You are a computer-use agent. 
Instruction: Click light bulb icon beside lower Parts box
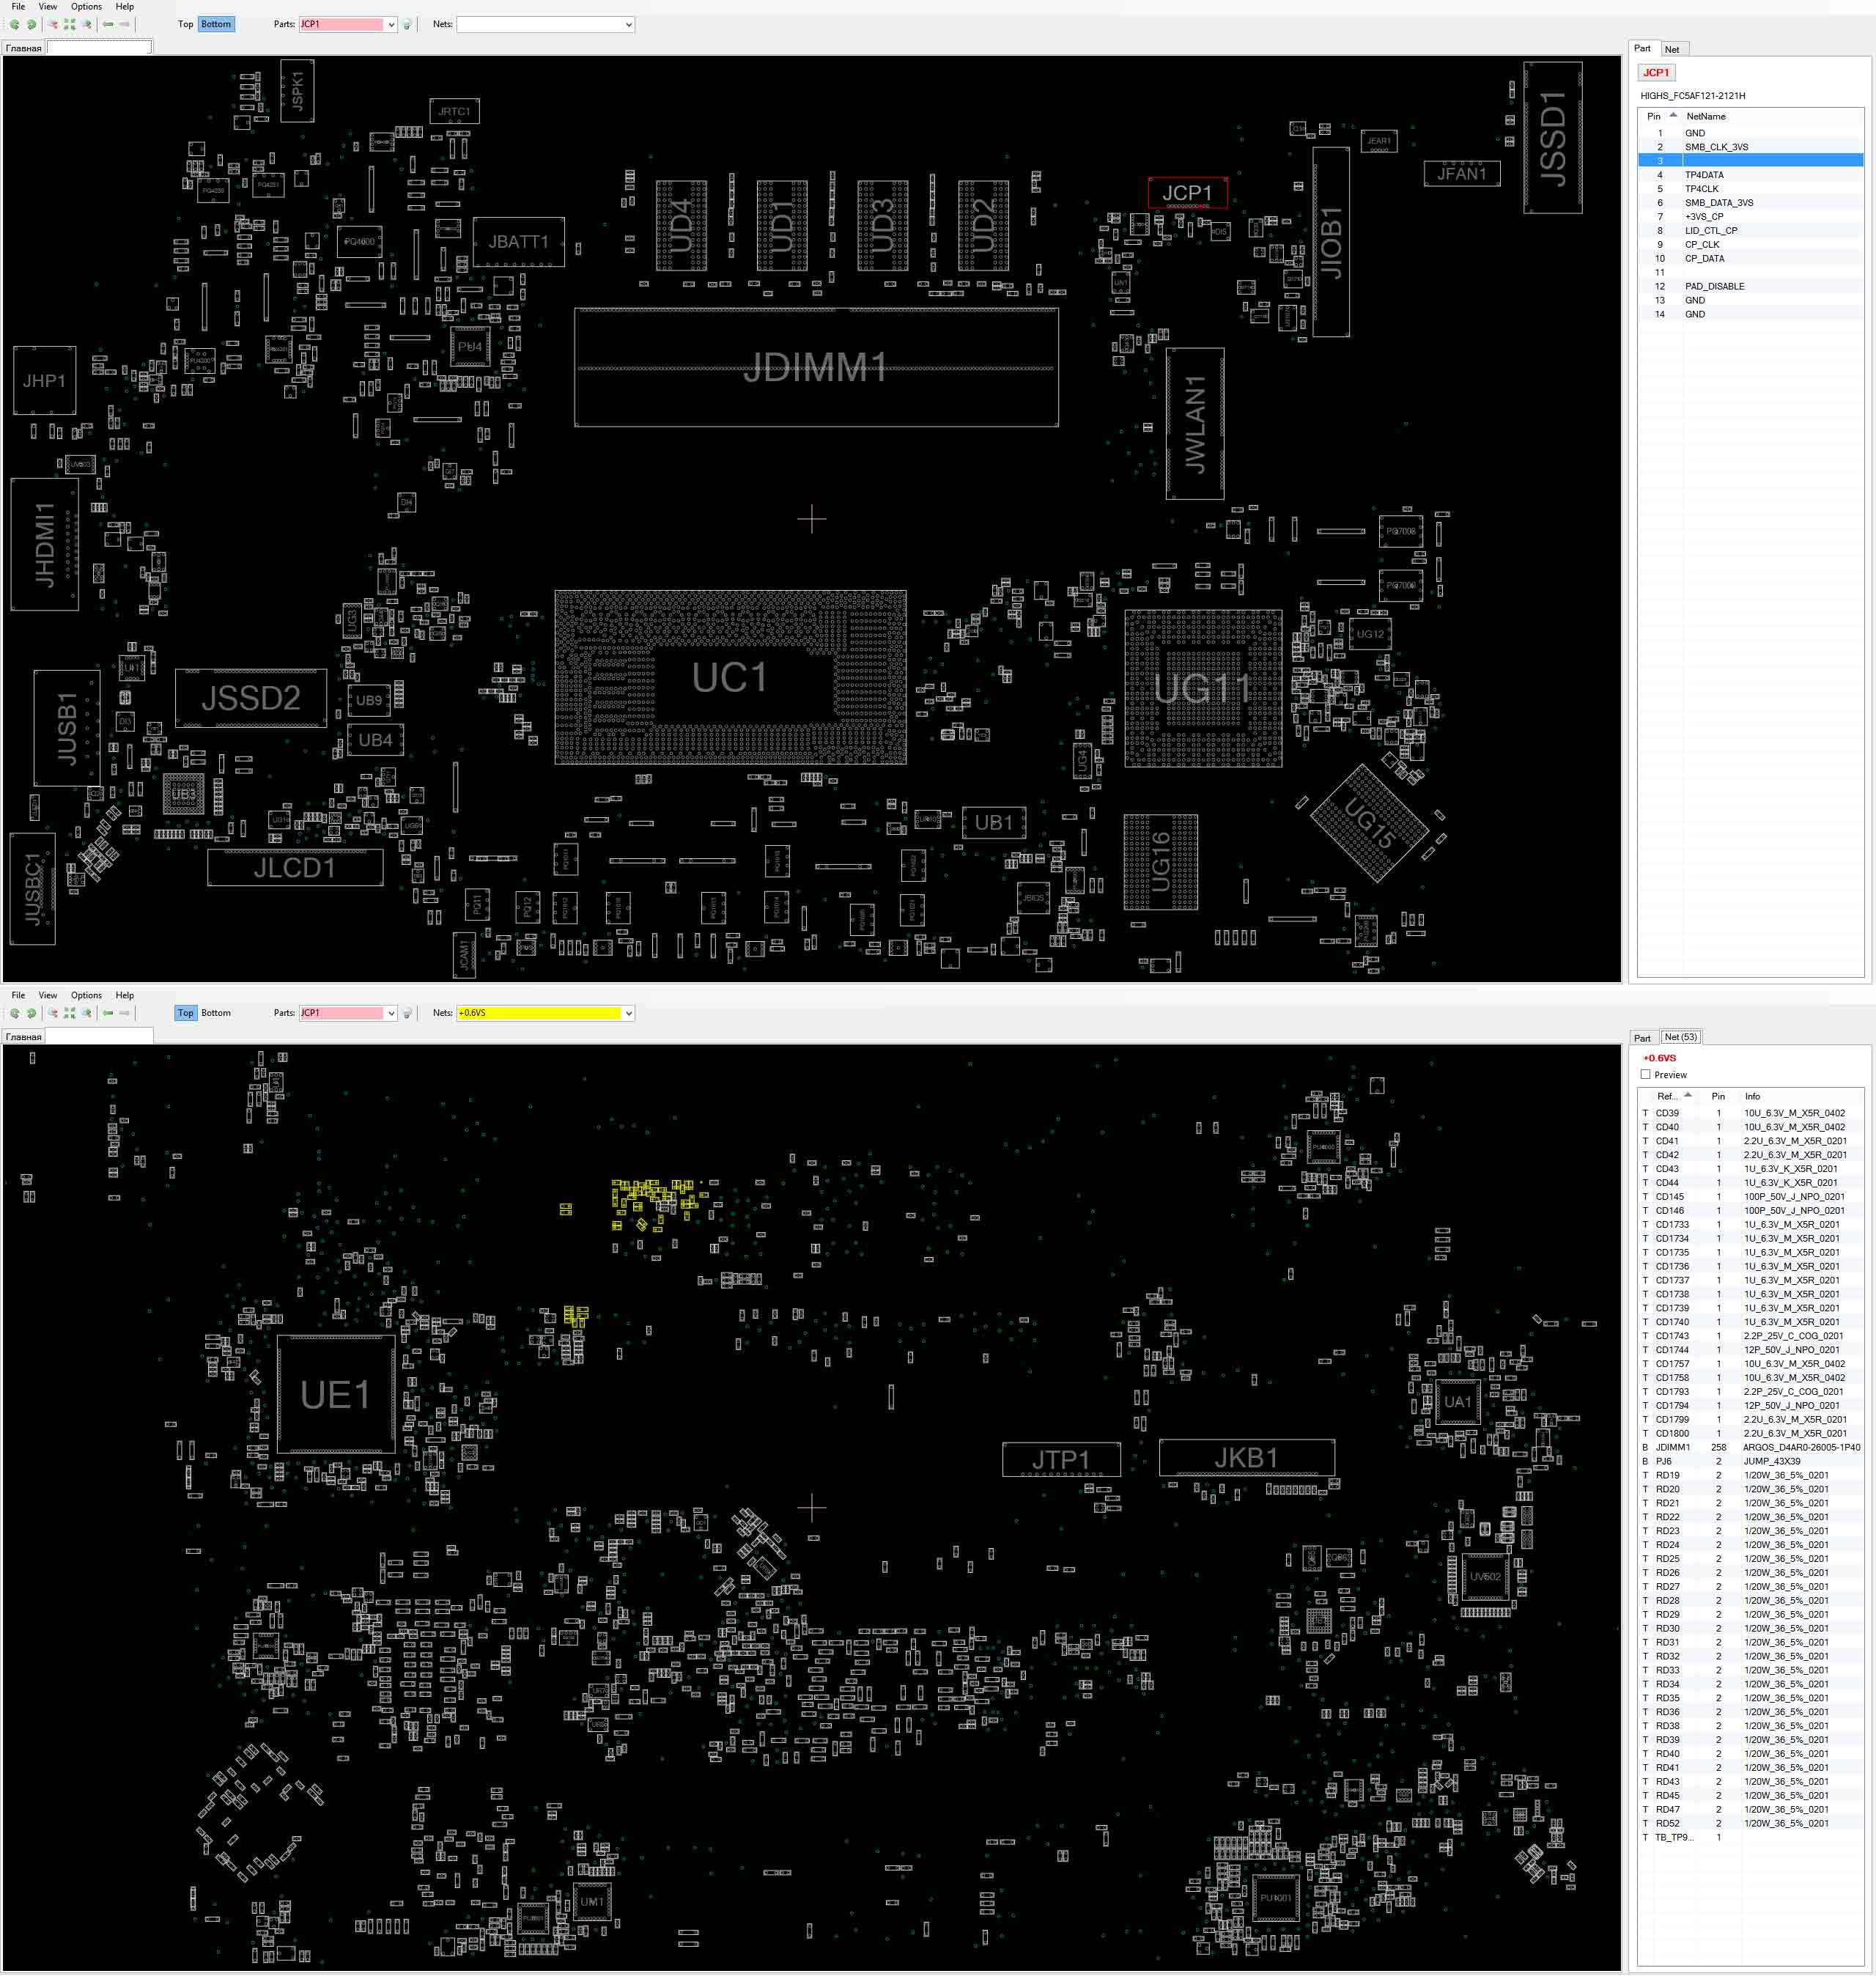coord(407,1014)
